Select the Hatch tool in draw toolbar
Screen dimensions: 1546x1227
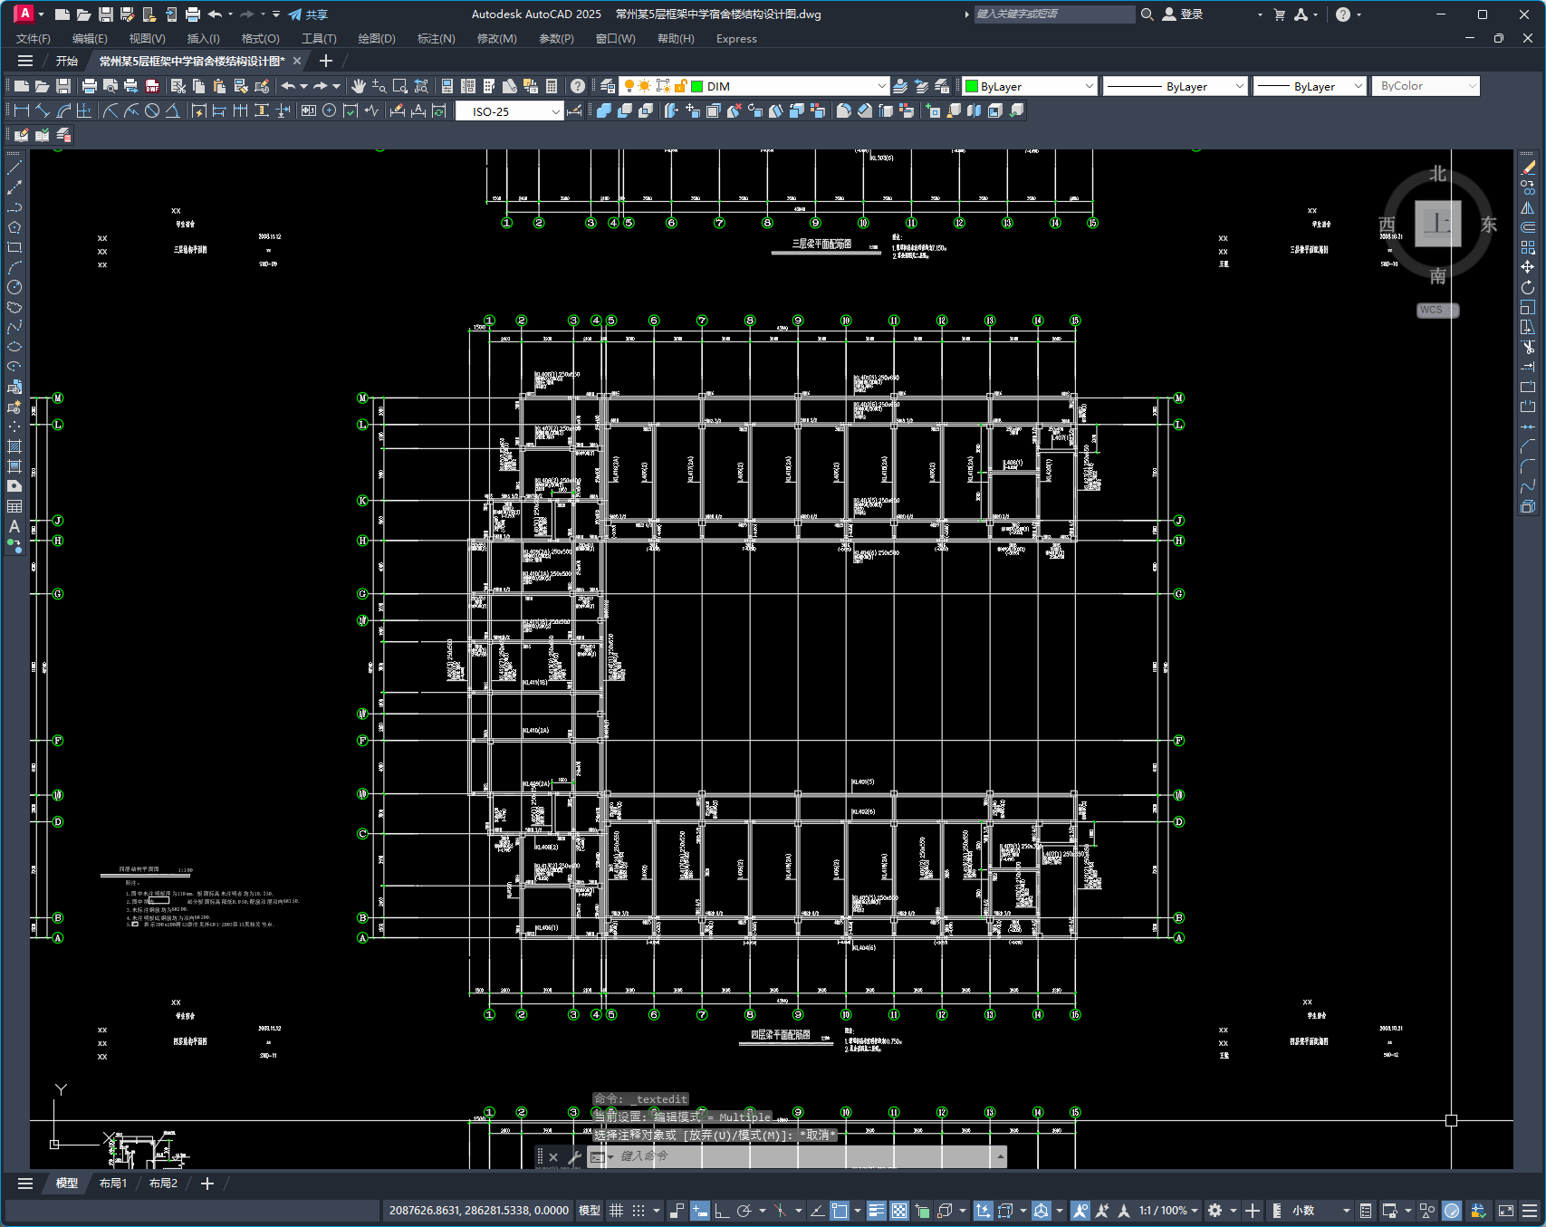coord(14,446)
